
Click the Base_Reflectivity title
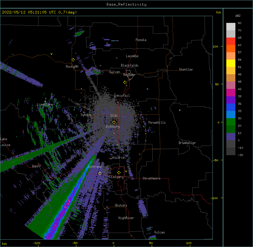tap(126, 4)
